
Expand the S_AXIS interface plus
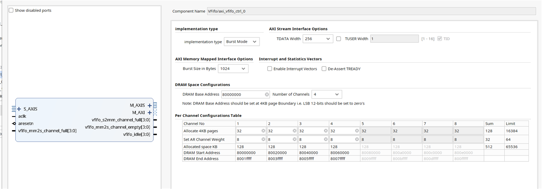click(x=19, y=109)
